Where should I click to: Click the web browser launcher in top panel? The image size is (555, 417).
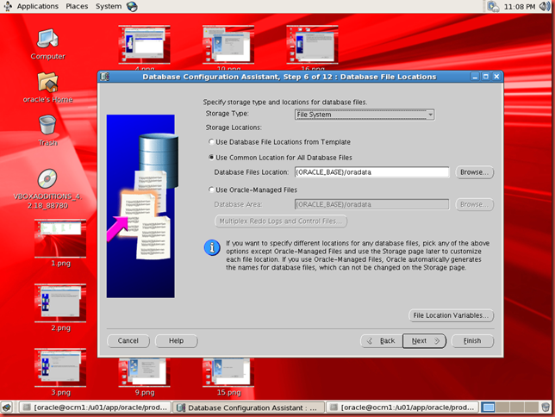coord(132,6)
